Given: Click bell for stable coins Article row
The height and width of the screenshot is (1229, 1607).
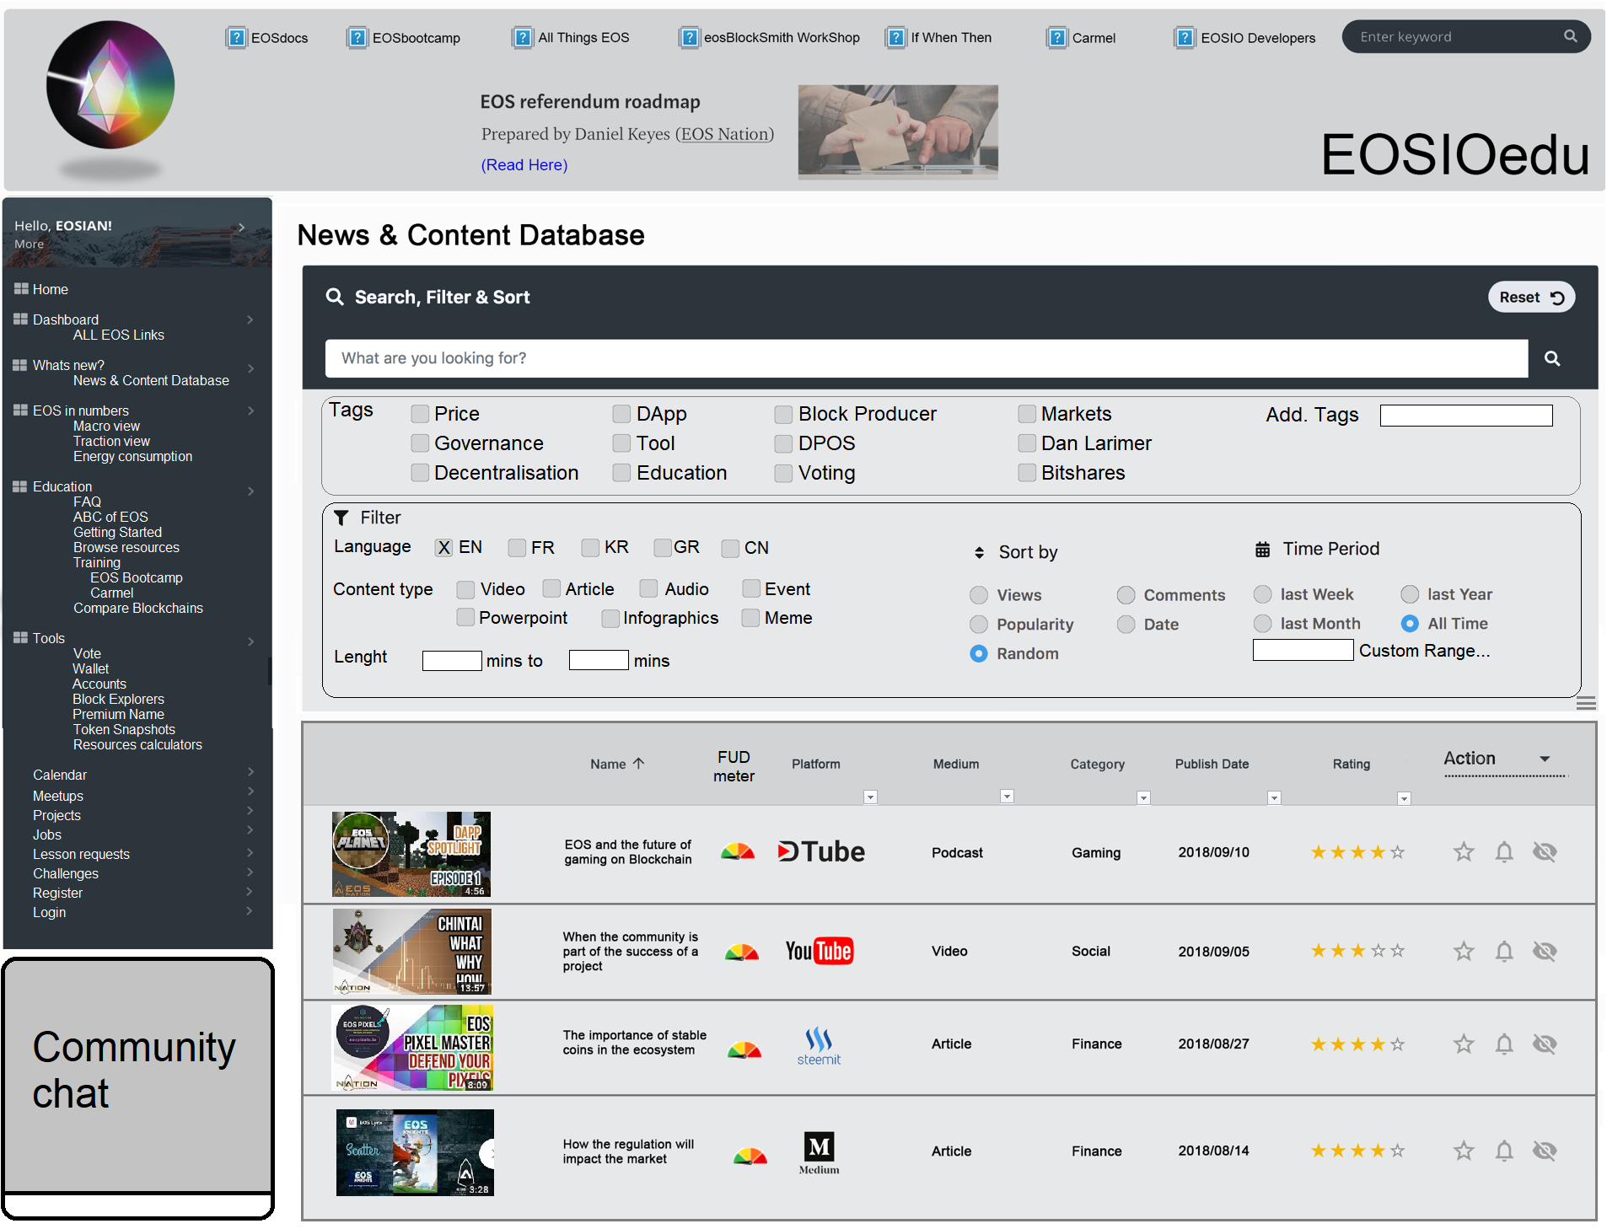Looking at the screenshot, I should coord(1504,1044).
